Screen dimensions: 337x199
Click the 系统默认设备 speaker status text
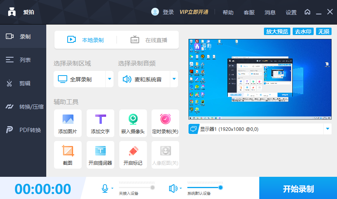point(199,194)
